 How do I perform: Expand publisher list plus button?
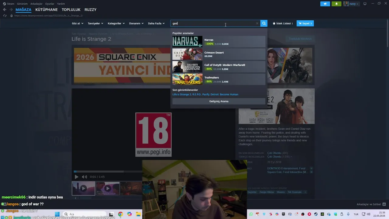tap(311, 172)
